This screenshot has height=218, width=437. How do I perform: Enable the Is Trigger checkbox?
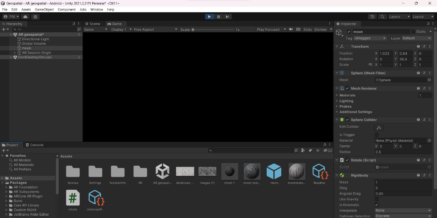377,135
